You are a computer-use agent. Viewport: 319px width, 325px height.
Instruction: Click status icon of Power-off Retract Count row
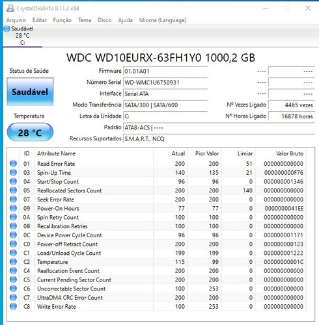13,244
